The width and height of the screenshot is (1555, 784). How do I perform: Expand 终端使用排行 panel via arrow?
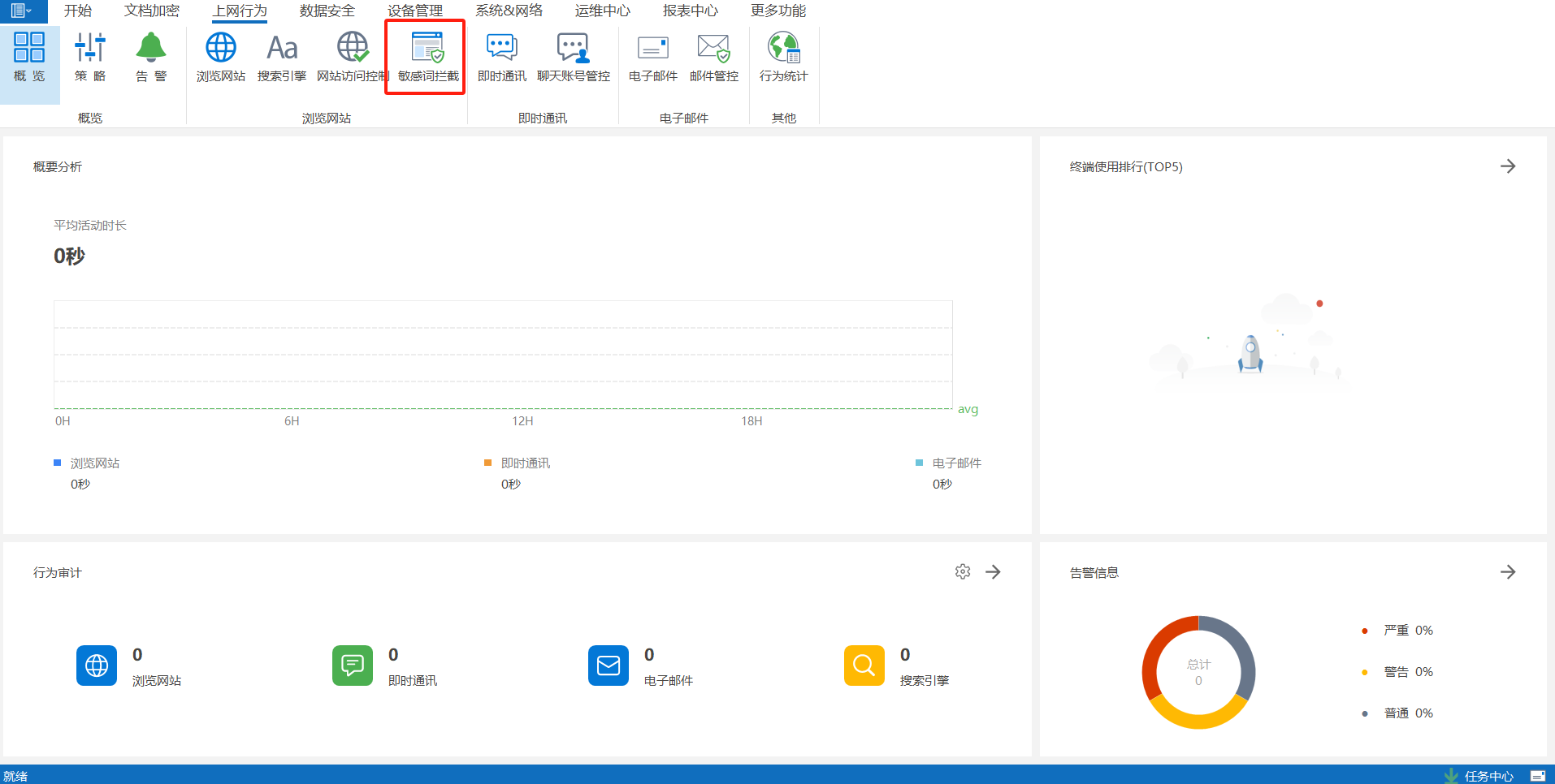pos(1508,166)
